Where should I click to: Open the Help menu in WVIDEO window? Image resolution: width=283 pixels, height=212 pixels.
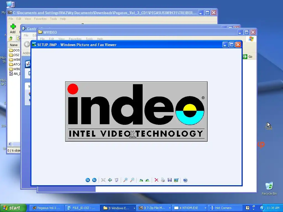(100, 39)
